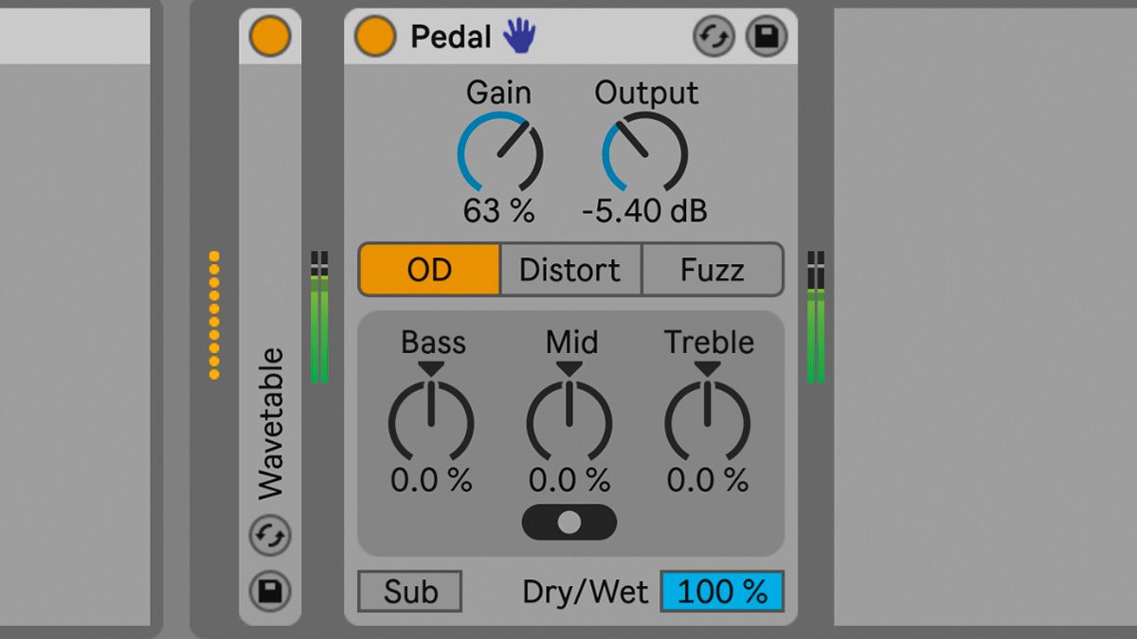
Task: Select the OD pedal mode
Action: point(429,270)
